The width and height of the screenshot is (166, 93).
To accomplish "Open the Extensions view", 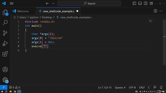I will click(5, 54).
